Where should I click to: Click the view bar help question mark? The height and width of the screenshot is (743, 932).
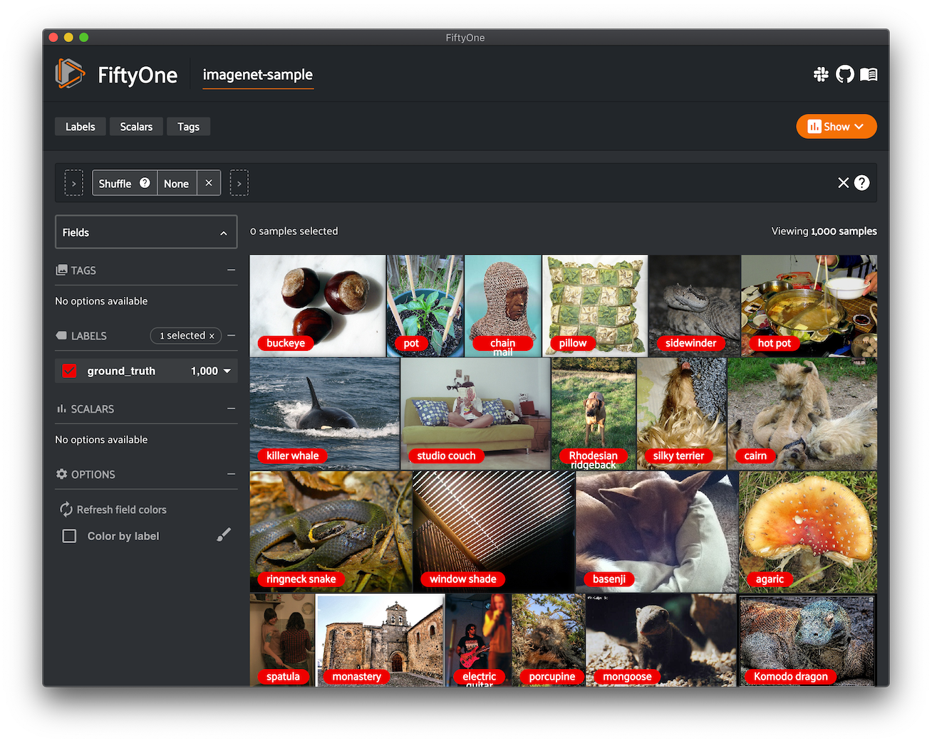[x=862, y=183]
